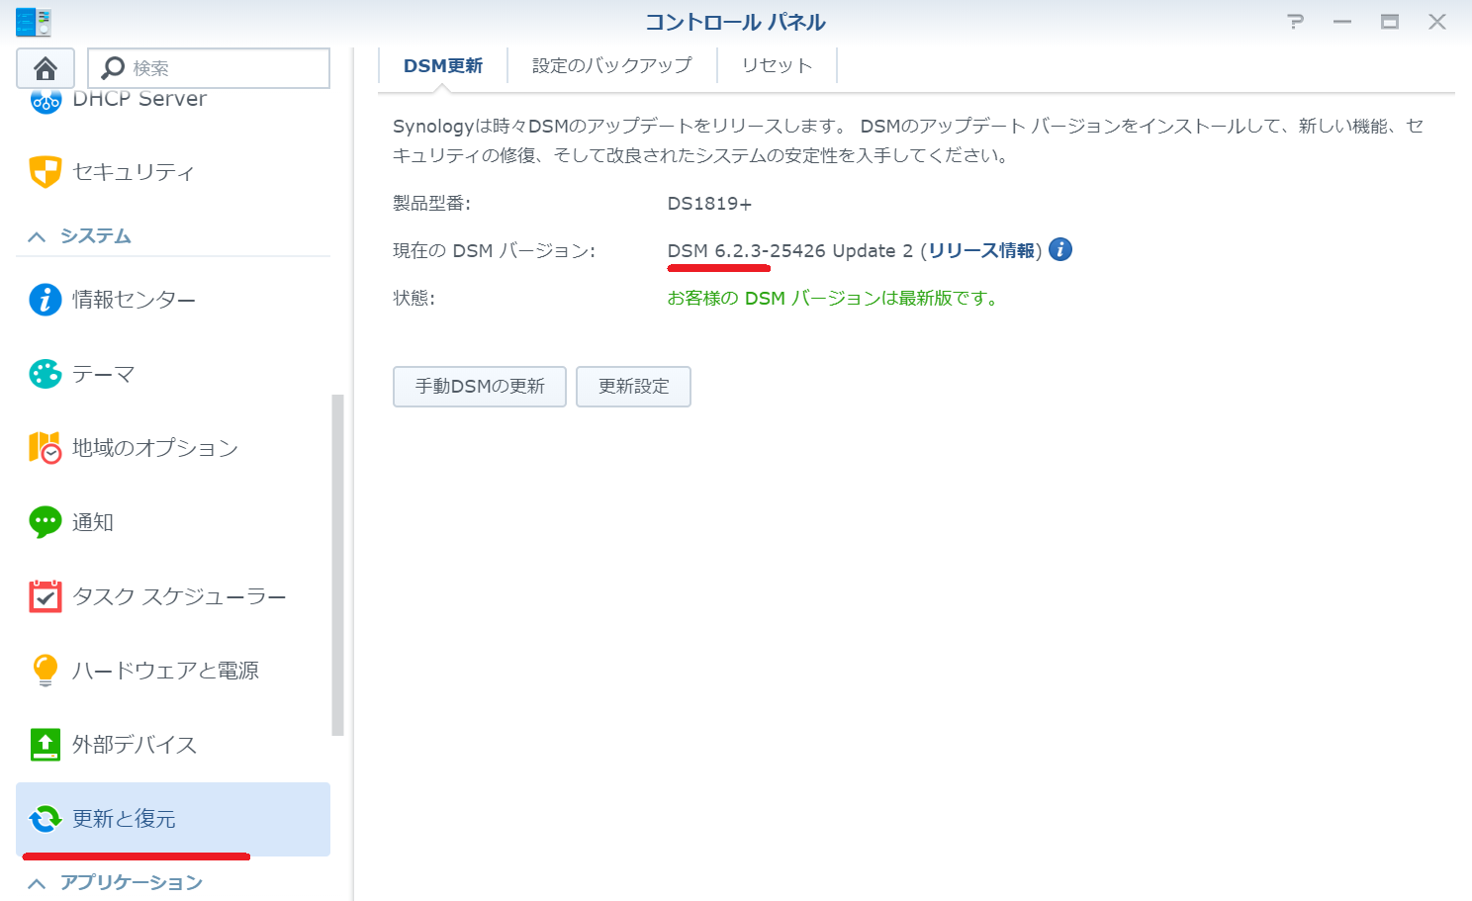Open 情報センター info icon

(46, 300)
